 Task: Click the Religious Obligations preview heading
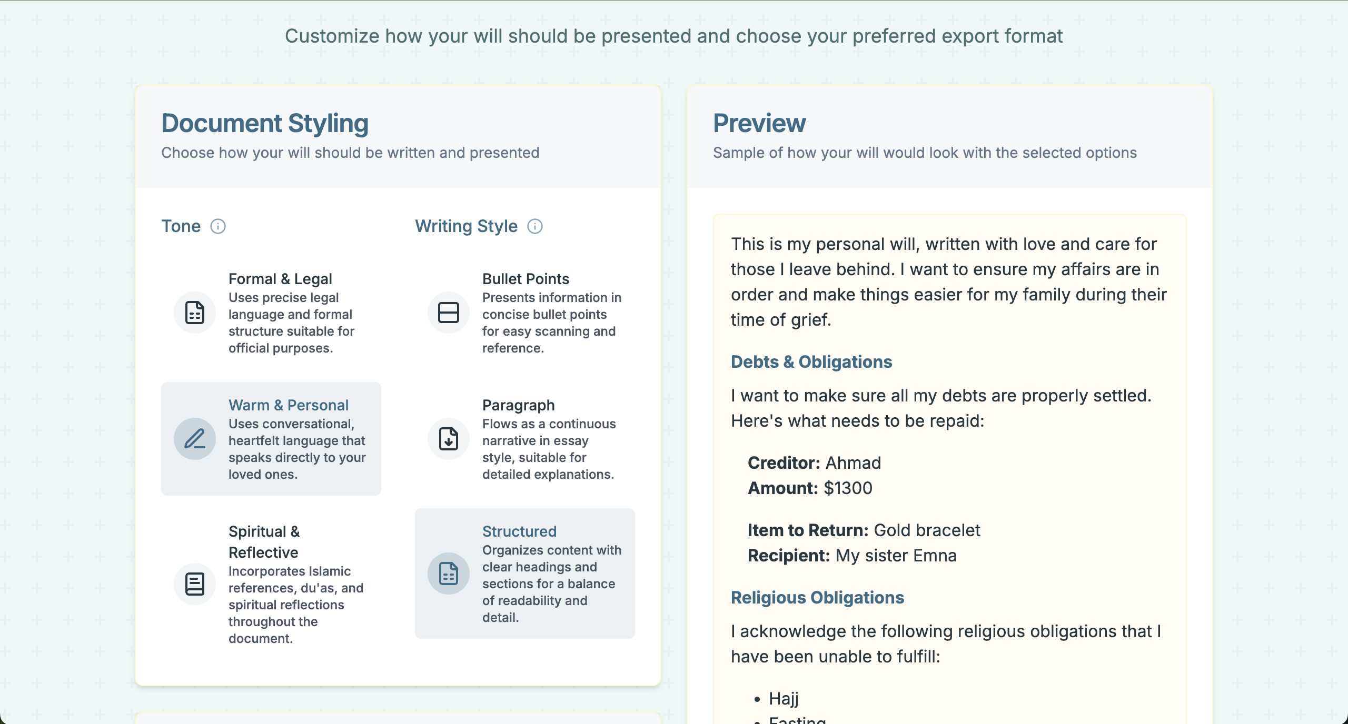[817, 598]
